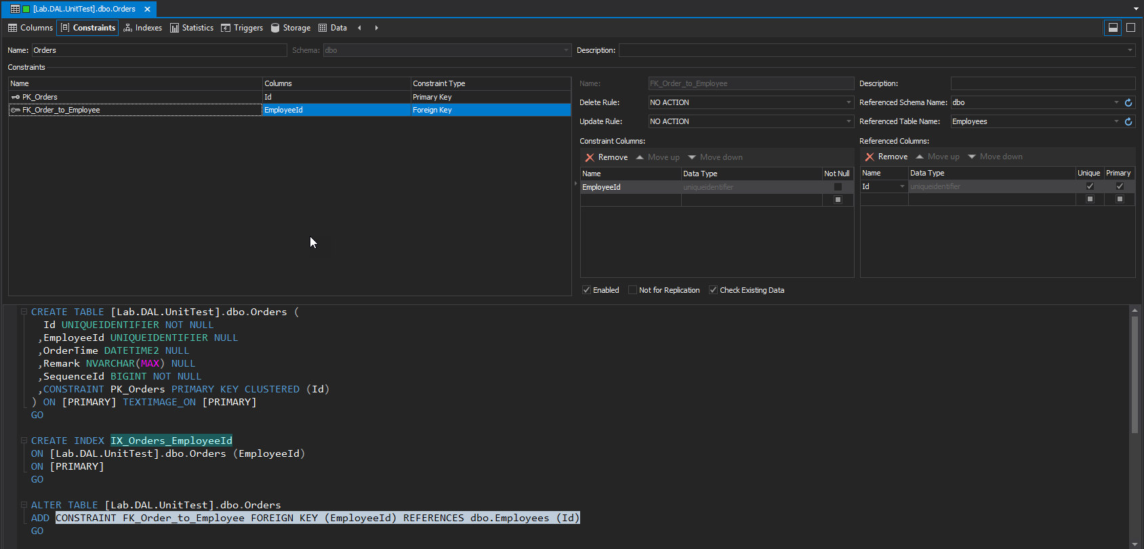Click Move down under Referenced Columns
This screenshot has height=549, width=1144.
click(995, 157)
